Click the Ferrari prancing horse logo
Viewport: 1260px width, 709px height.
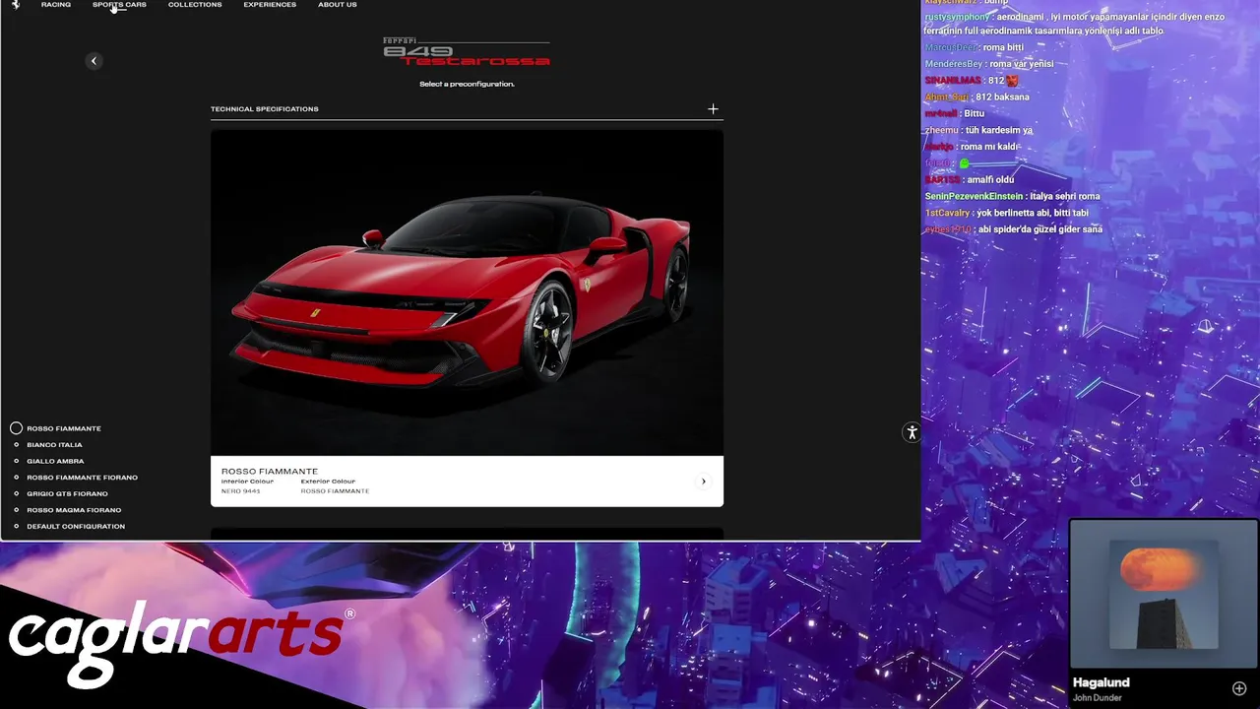(x=15, y=5)
